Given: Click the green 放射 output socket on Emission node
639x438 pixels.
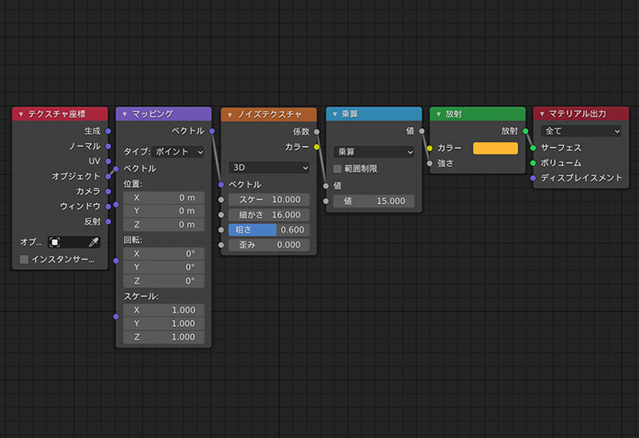Looking at the screenshot, I should (526, 131).
